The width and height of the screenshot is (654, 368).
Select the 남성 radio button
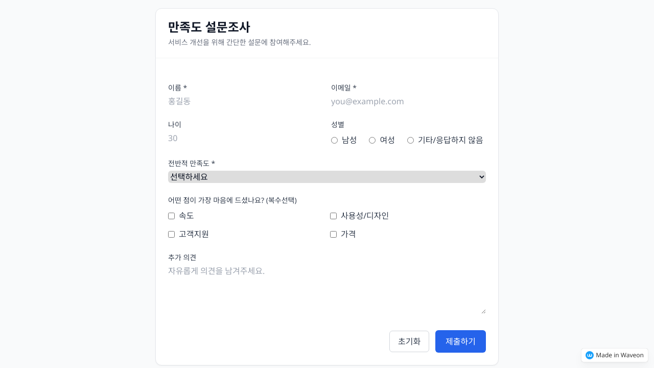pos(335,140)
